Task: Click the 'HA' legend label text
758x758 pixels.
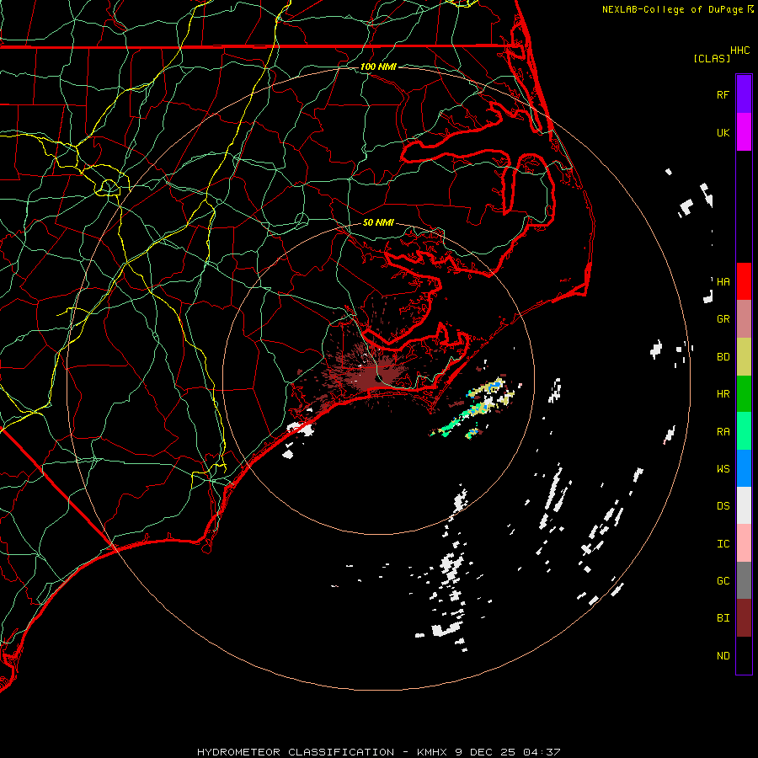Action: click(723, 281)
